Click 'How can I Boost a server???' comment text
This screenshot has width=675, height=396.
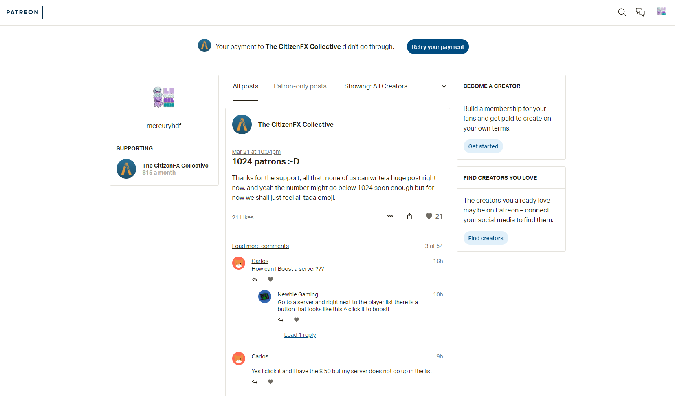pos(288,269)
